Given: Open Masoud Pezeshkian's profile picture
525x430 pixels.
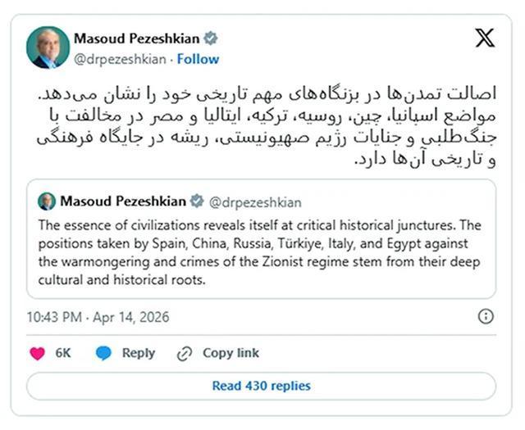Looking at the screenshot, I should pyautogui.click(x=48, y=48).
